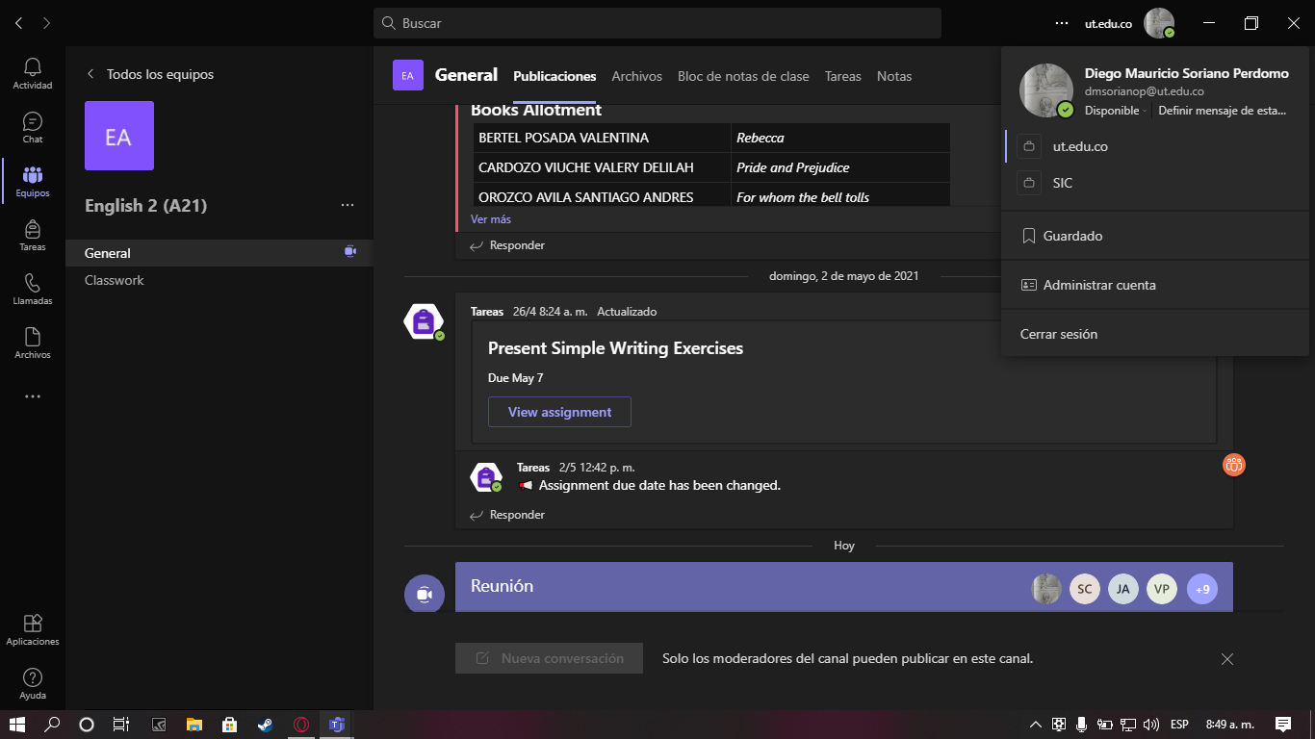Viewport: 1315px width, 739px height.
Task: Dismiss the moderators-only notice with X
Action: pos(1226,659)
